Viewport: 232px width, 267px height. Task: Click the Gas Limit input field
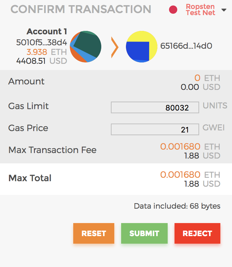point(155,107)
